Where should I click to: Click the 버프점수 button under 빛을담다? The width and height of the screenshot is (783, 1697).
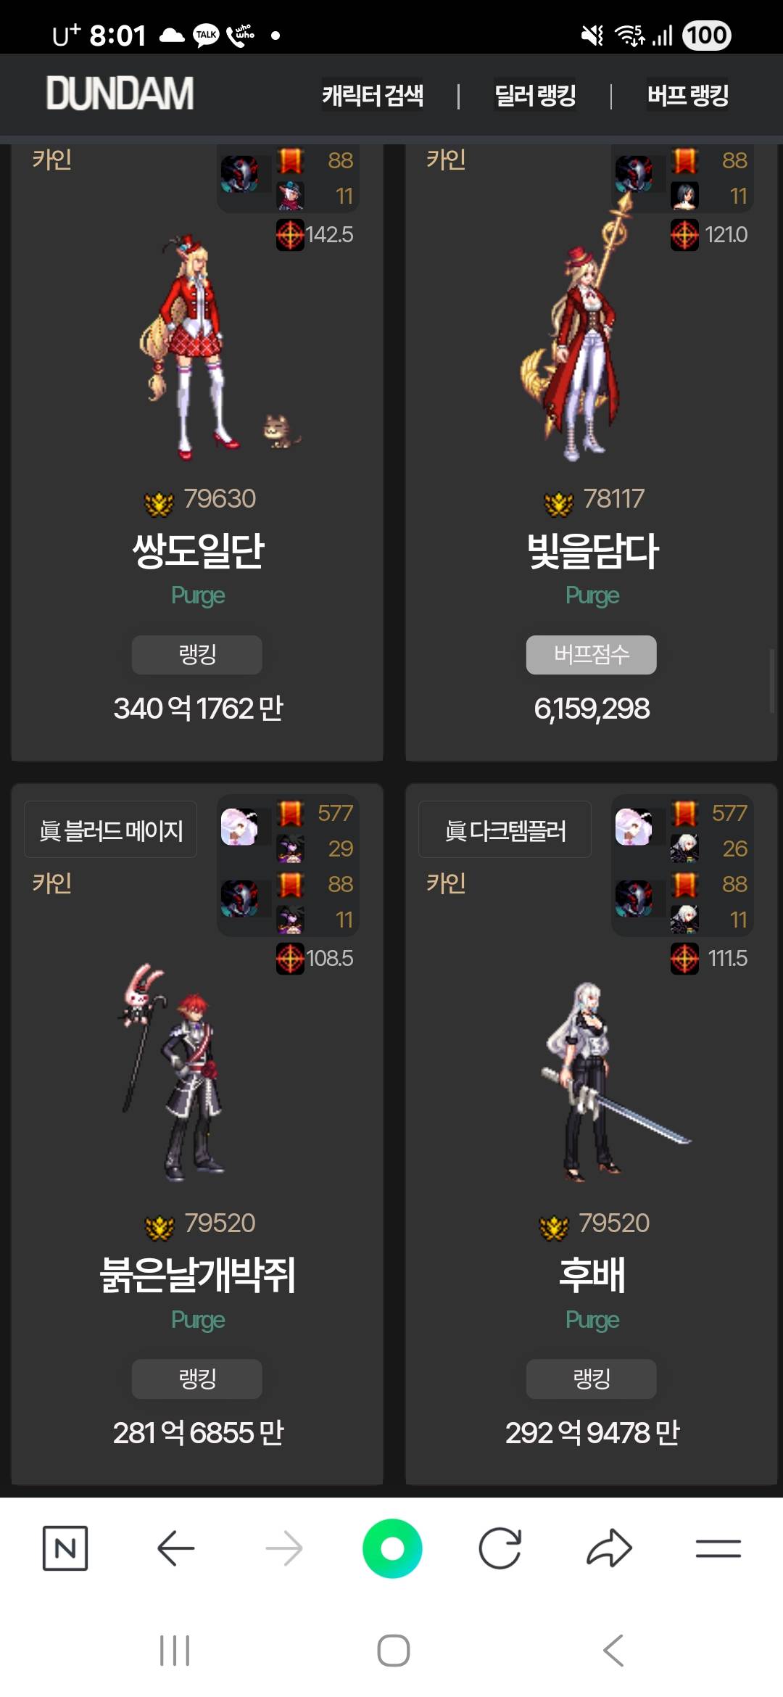pyautogui.click(x=592, y=654)
